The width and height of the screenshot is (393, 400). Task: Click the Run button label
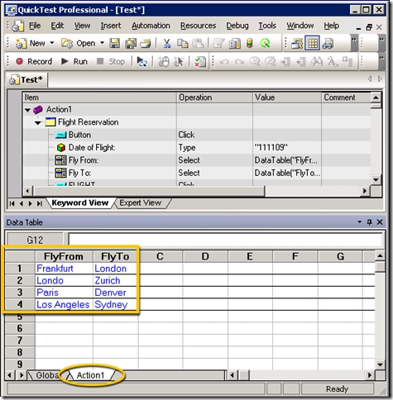point(80,61)
